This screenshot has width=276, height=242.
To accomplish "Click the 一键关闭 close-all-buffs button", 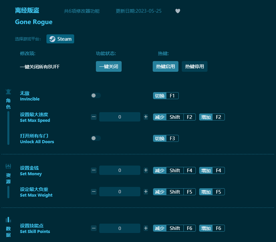I will coord(109,66).
